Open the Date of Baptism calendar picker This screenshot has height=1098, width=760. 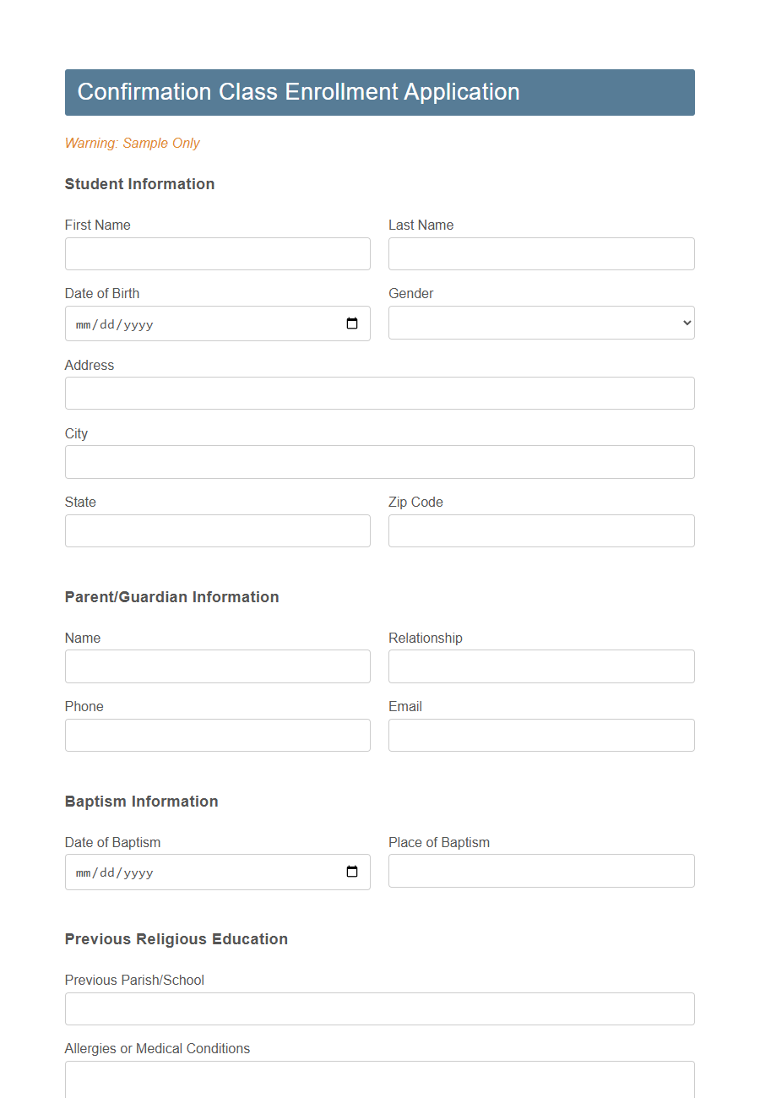pyautogui.click(x=352, y=871)
